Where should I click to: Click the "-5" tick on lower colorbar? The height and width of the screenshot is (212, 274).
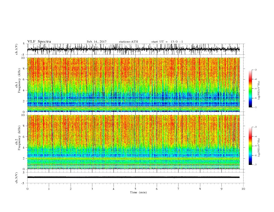tap(255, 146)
